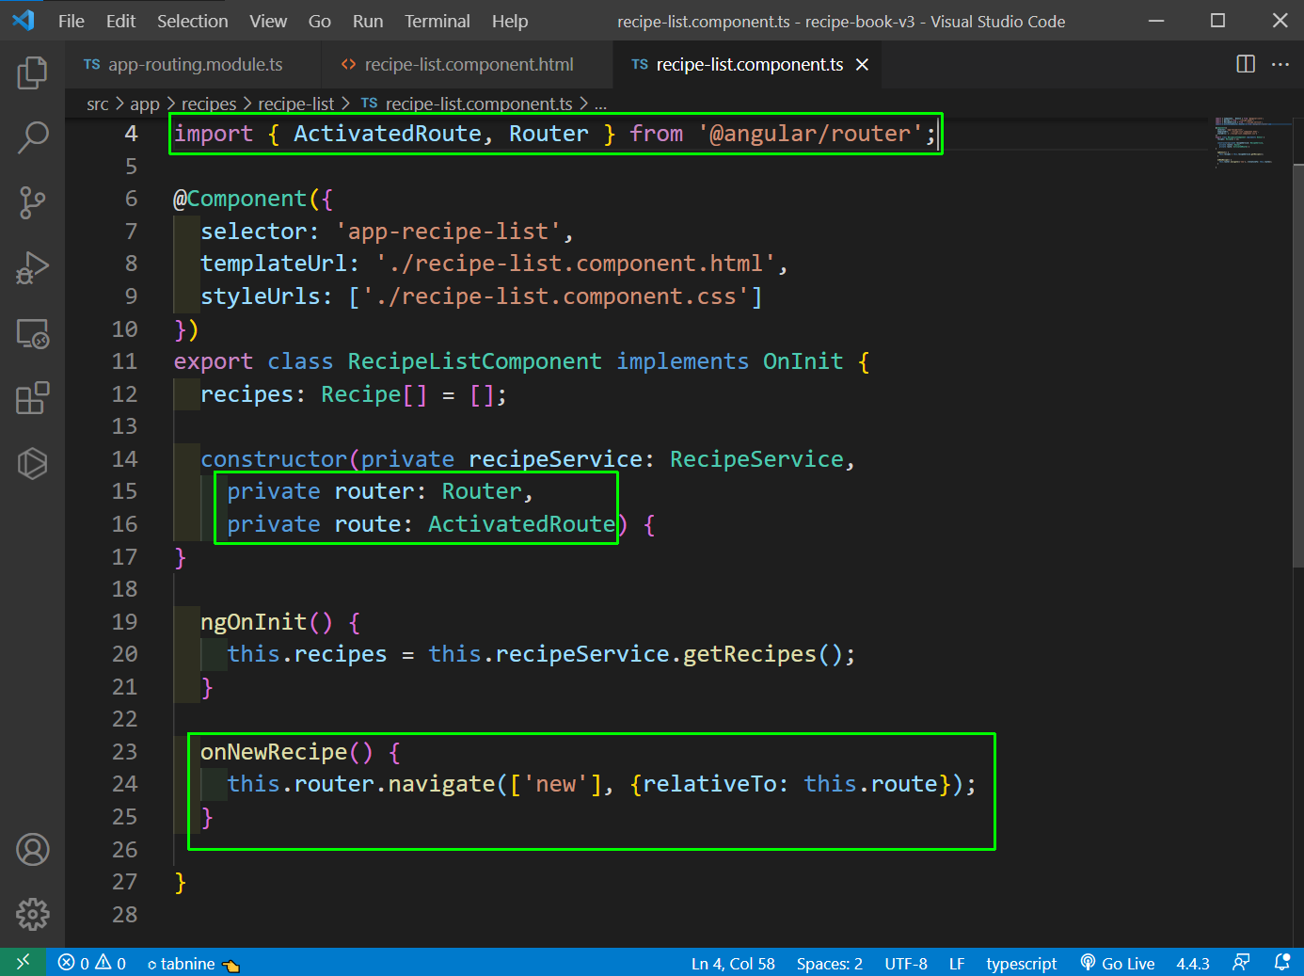
Task: Click line number 14 in the gutter
Action: point(124,459)
